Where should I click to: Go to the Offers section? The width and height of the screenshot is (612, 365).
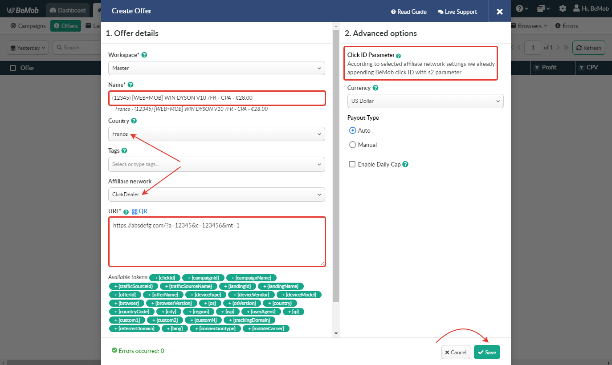(x=65, y=26)
